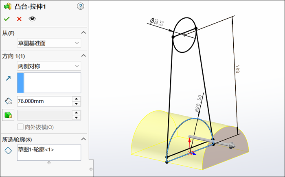Screen dimensions: 285x177
Task: Increase the depth value with the up arrow
Action: pyautogui.click(x=76, y=99)
